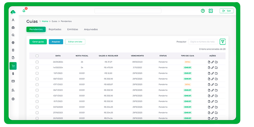Open the help question mark icon

click(203, 11)
